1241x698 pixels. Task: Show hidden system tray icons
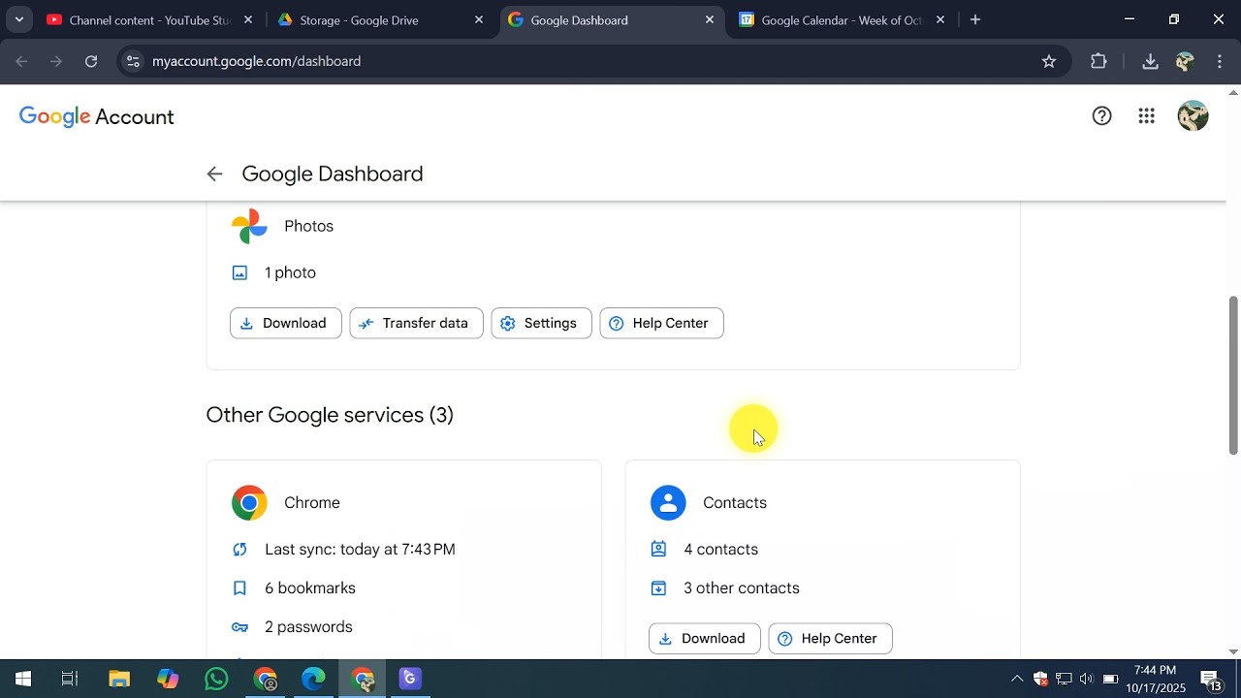(1017, 679)
